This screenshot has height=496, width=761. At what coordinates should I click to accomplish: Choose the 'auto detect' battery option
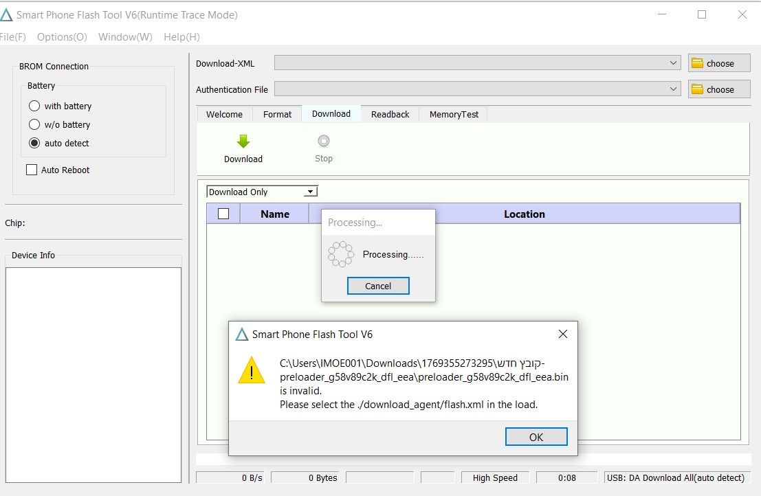[x=34, y=143]
